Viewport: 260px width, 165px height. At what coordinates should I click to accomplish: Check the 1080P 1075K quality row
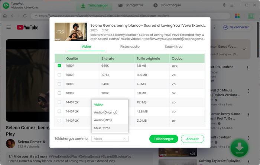[x=59, y=75]
